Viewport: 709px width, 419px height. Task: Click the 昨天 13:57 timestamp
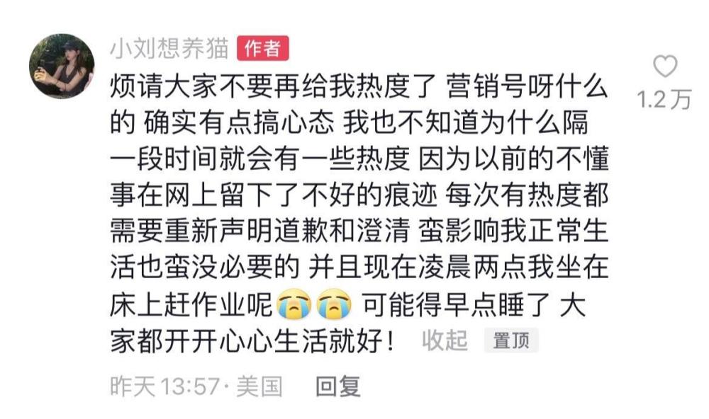164,386
